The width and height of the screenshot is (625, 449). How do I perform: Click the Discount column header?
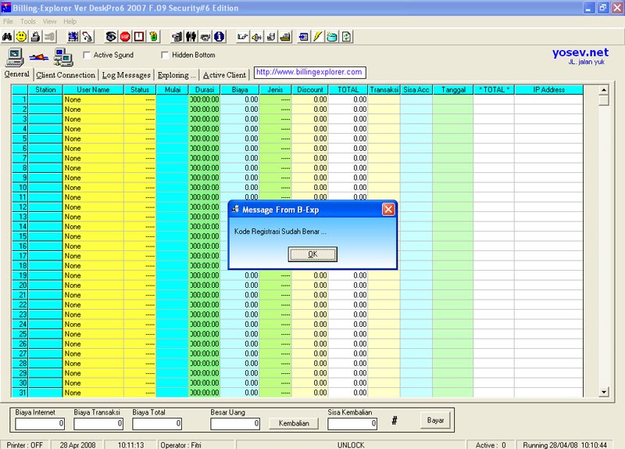pos(309,90)
